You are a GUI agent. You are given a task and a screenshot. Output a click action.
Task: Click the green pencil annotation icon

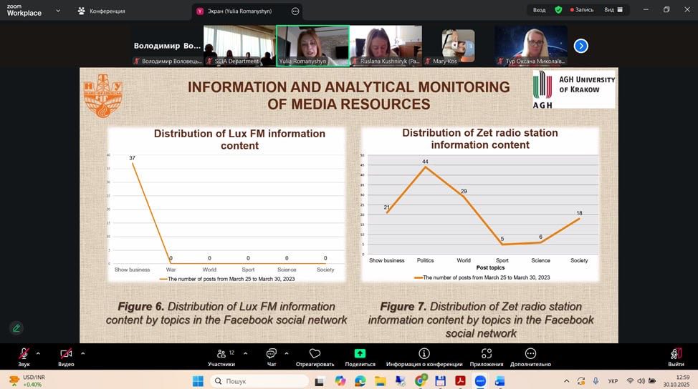coord(16,328)
